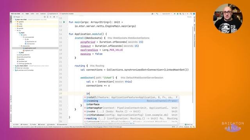Choose the install completion suggestion

click(x=131, y=97)
